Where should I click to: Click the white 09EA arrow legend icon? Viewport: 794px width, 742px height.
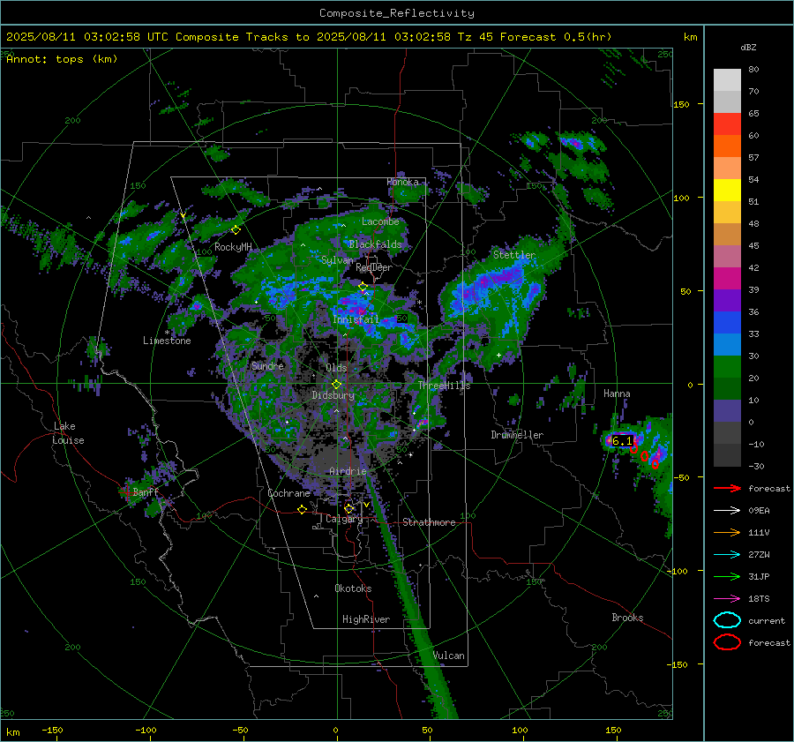tap(727, 511)
